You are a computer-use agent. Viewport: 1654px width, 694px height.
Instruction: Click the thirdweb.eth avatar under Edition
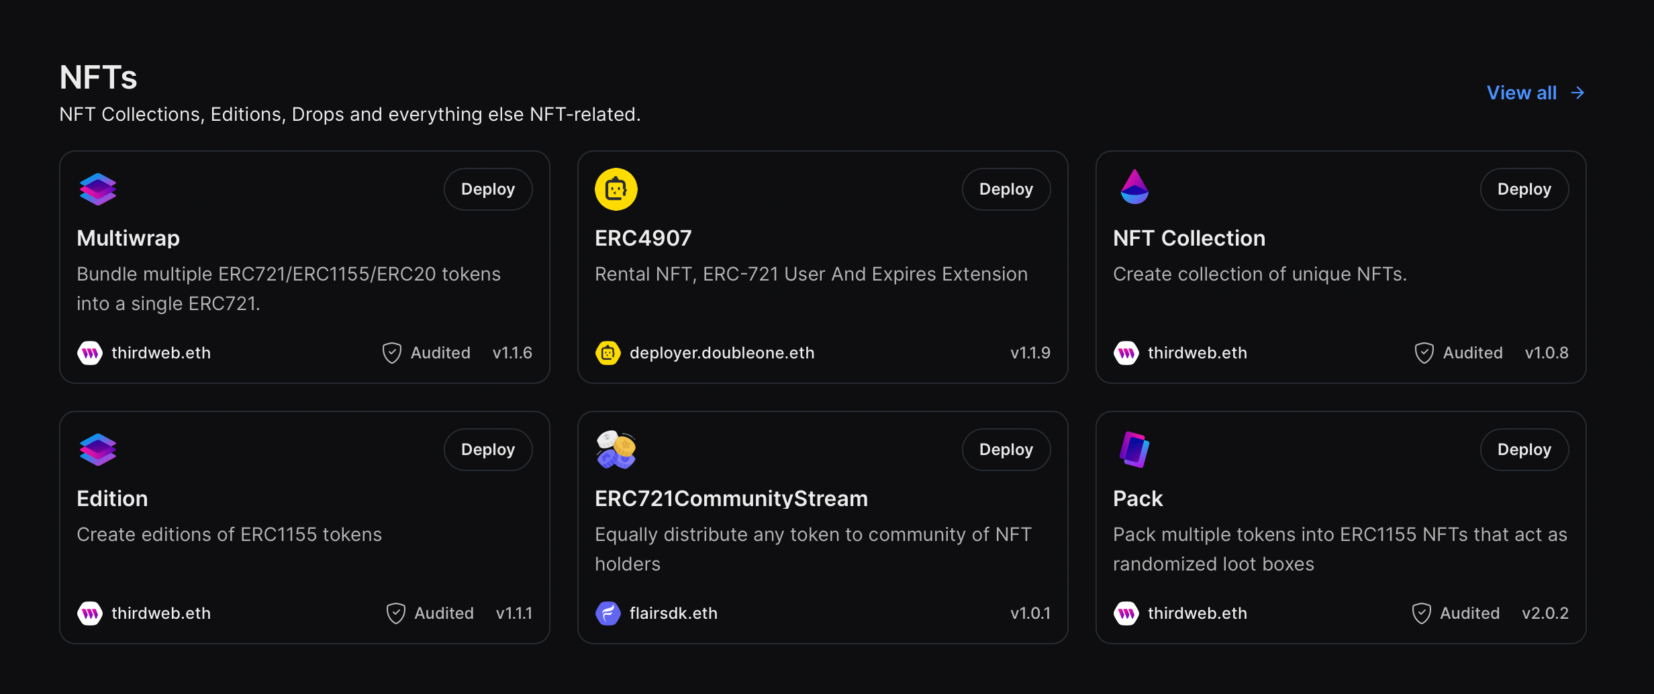tap(89, 613)
